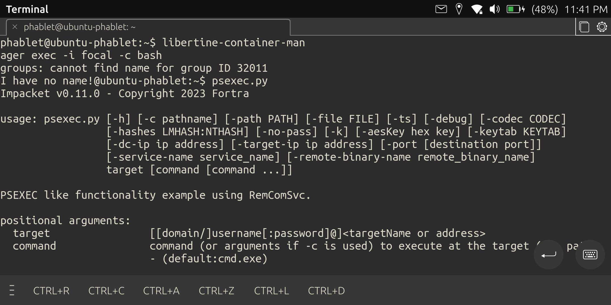Tap the CTRL+D shortcut button
This screenshot has width=611, height=305.
point(326,291)
